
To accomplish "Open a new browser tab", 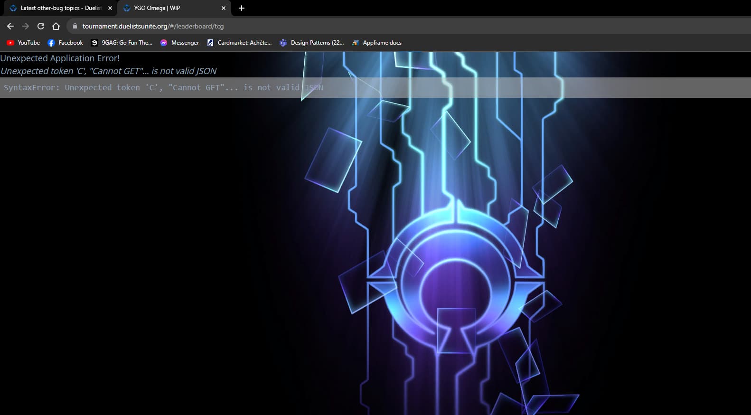I will pos(242,8).
